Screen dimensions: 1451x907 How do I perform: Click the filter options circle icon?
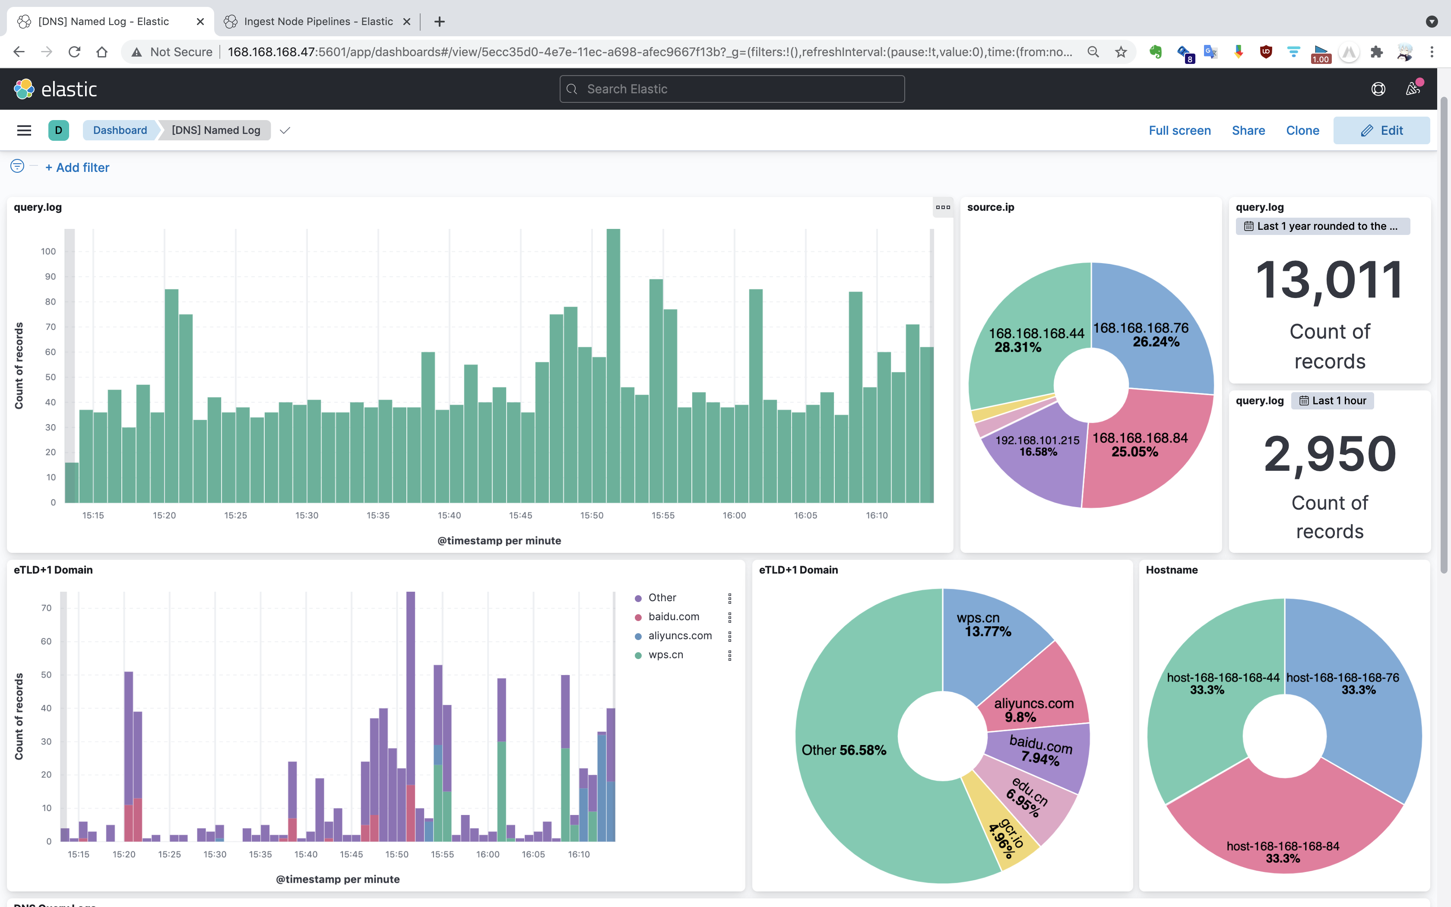17,167
